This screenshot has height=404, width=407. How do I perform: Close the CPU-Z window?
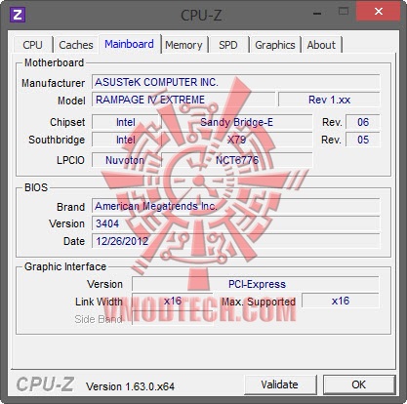coord(379,12)
